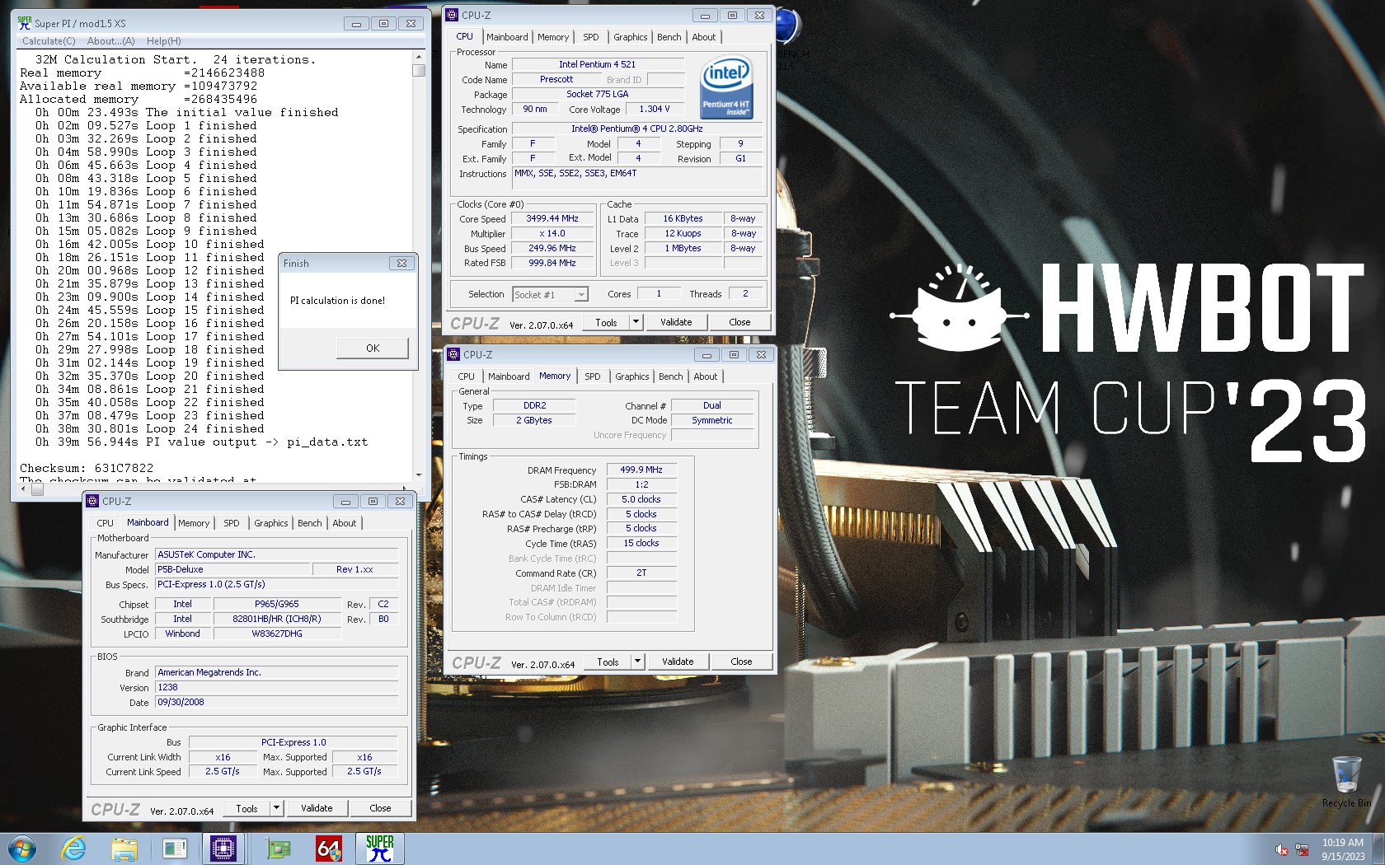Expand Tools dropdown arrow in Memory CPU-Z
The width and height of the screenshot is (1385, 865).
pos(638,662)
